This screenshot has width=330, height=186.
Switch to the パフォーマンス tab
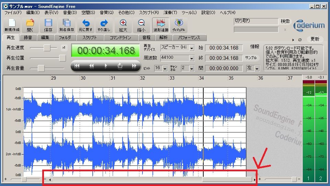point(189,38)
